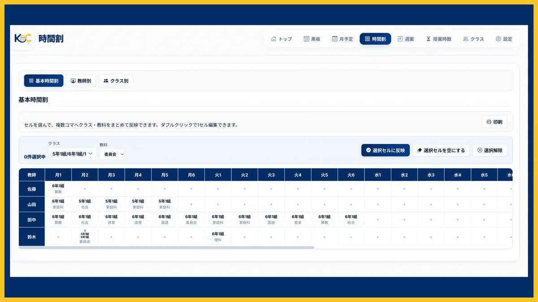Open the 教科 dropdown showing 委員会

tap(112, 153)
